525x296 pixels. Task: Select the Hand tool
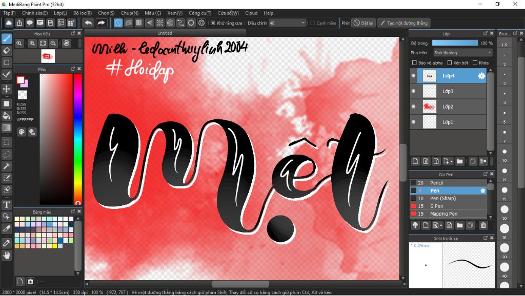tap(6, 256)
